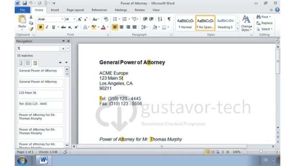Screen dimensions: 295x166
Task: Browse search results tab in Navigation pane
Action: click(x=35, y=63)
